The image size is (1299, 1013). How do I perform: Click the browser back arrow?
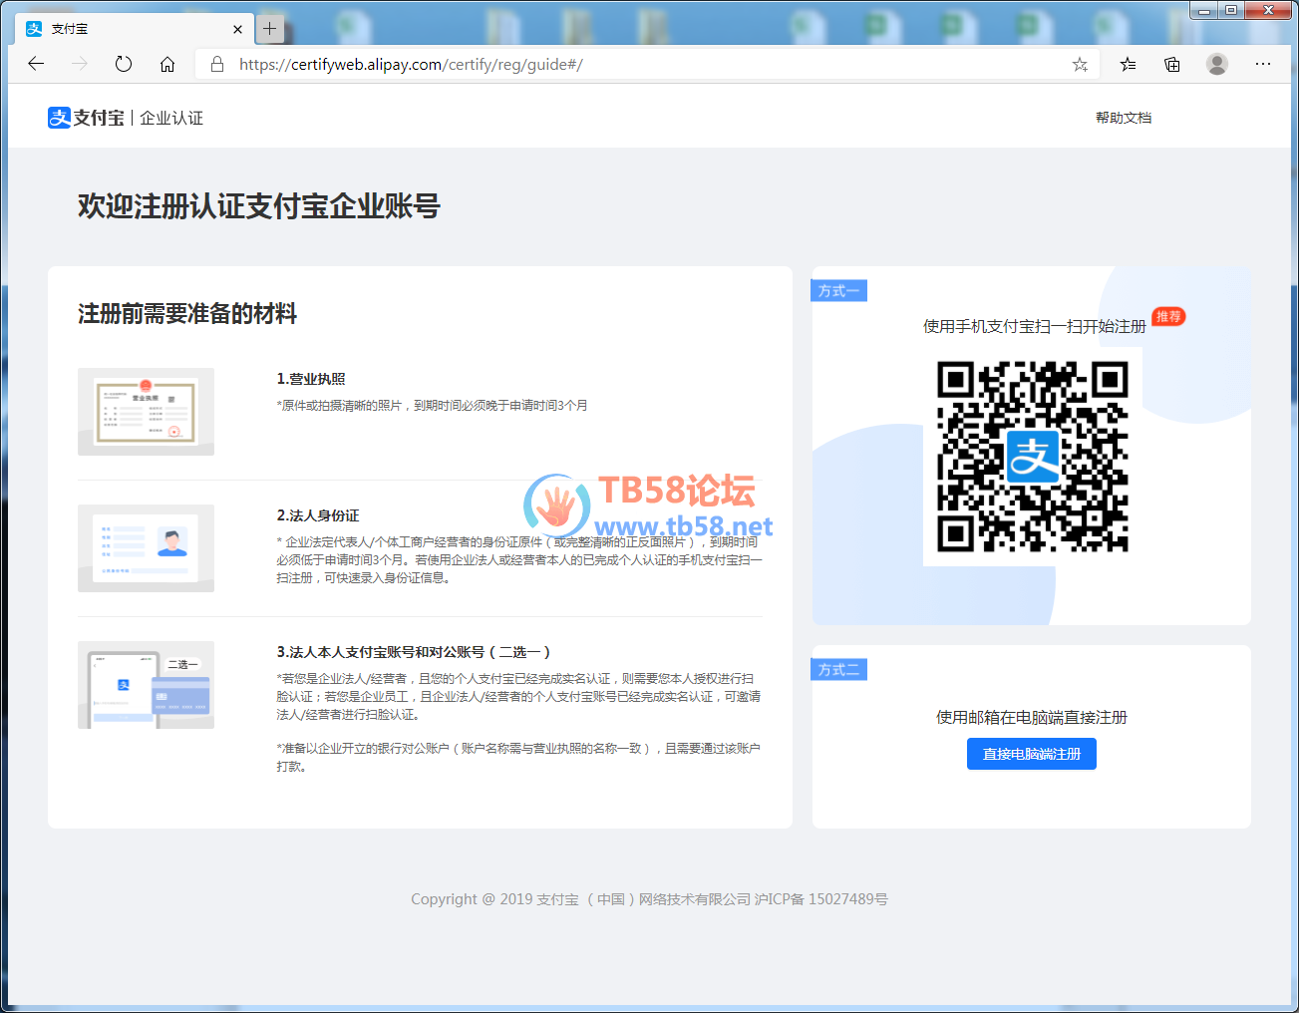coord(37,64)
